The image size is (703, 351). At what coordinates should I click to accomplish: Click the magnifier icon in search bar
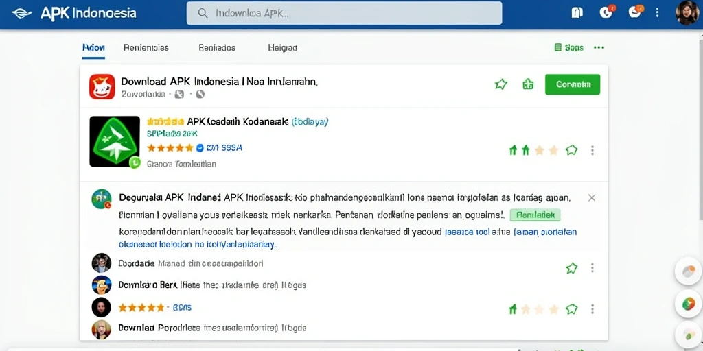pos(203,14)
